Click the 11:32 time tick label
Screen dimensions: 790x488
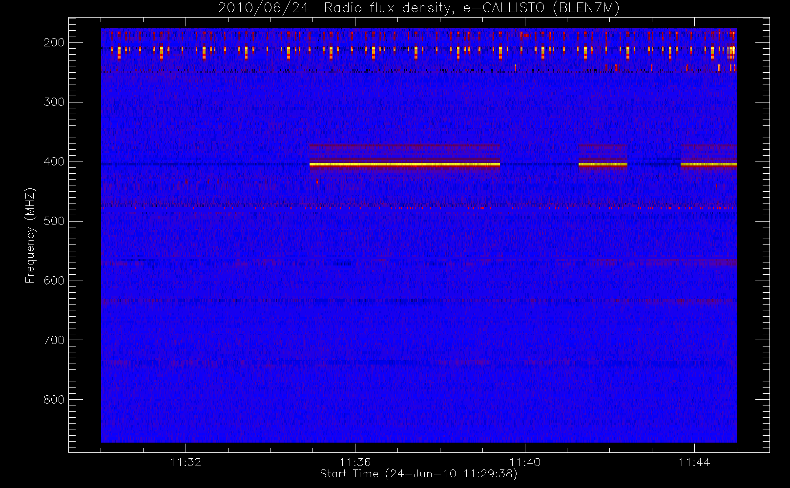pos(186,462)
